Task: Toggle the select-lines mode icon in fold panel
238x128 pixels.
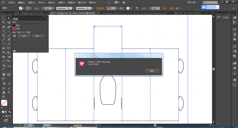Action: coord(14,36)
